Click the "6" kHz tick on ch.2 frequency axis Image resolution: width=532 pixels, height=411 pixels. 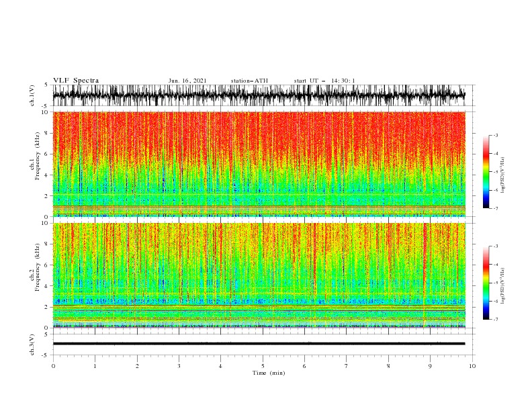pos(46,265)
